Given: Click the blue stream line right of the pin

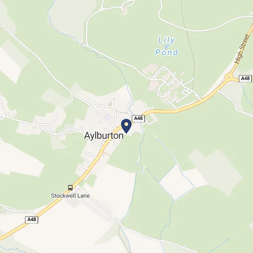Looking at the screenshot, I should coord(141,145).
